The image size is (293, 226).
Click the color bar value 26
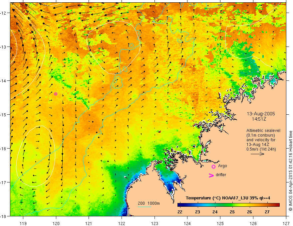[x=249, y=212]
